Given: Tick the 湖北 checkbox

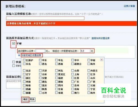Looking at the screenshot, I should click(40, 82).
